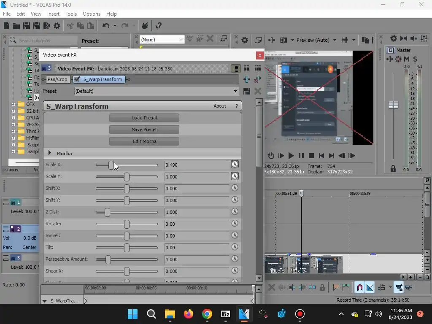Viewport: 432px width, 324px height.
Task: Go to end of the project
Action: click(x=332, y=156)
